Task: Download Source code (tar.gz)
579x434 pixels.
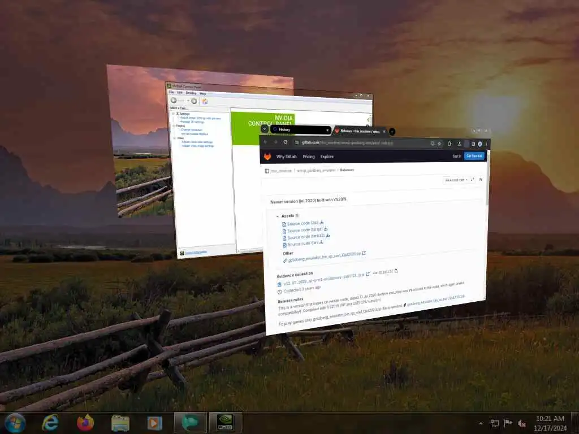Action: point(305,230)
